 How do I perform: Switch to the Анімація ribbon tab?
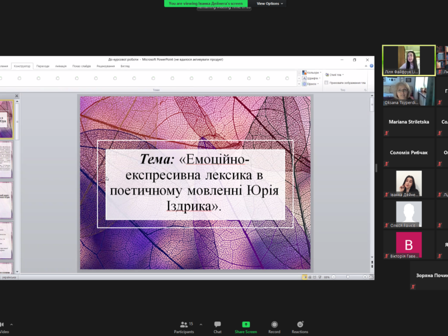tap(62, 66)
